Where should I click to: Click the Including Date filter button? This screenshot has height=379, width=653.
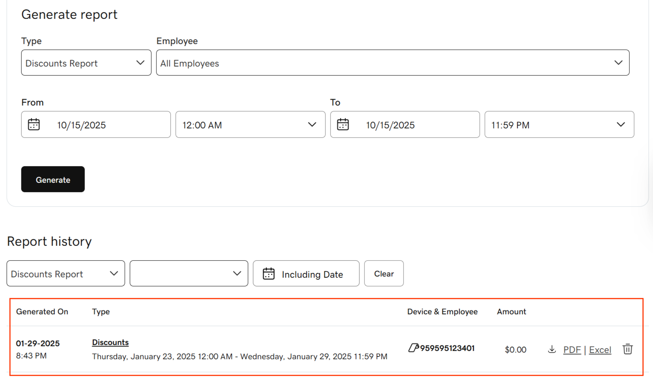pyautogui.click(x=306, y=273)
